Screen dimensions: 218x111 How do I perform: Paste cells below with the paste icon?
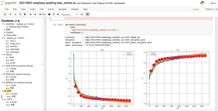[25, 14]
